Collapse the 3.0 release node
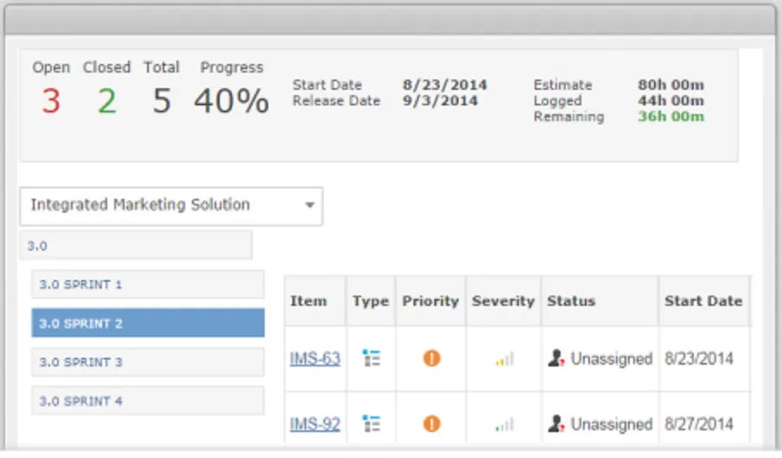Screen dimensions: 782x458 [x=136, y=245]
